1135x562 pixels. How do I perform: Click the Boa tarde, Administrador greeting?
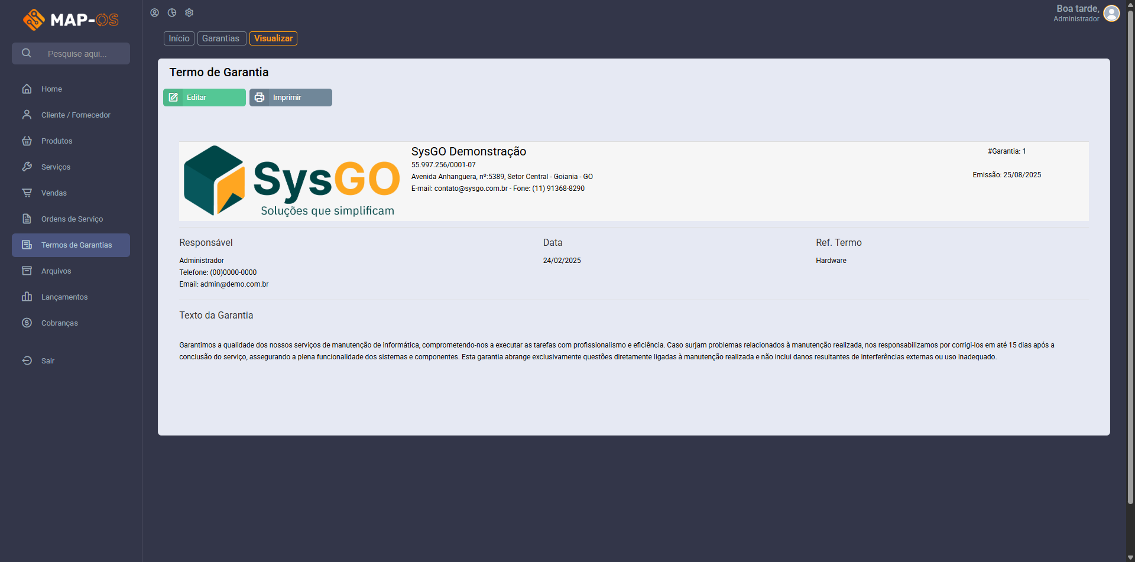(x=1076, y=13)
